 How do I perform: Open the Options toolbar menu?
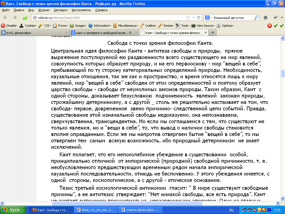(225, 26)
